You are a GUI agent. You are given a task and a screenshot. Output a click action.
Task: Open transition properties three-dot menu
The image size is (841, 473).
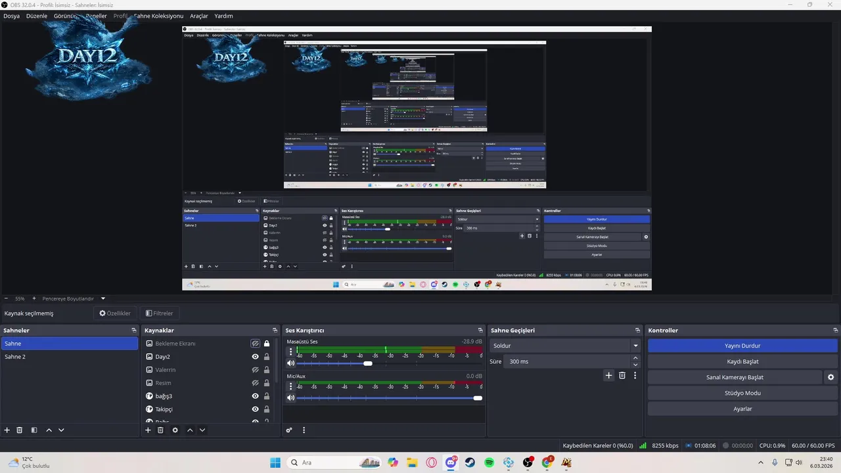635,375
